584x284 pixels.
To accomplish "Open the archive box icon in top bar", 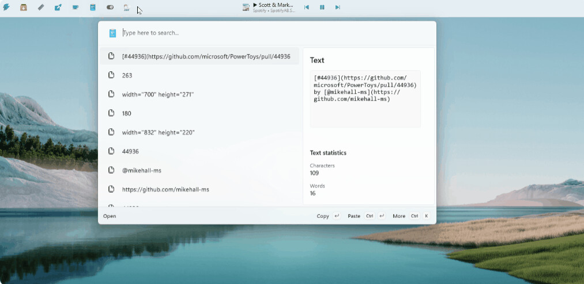I will click(24, 7).
